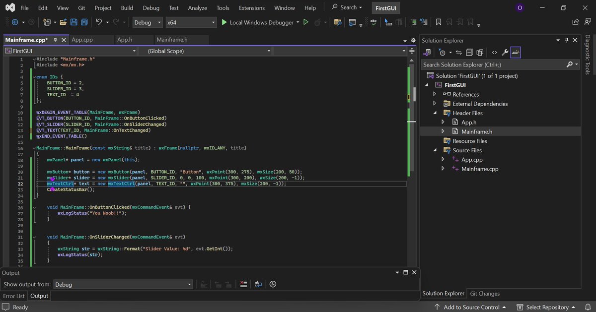This screenshot has height=312, width=596.
Task: Collapse the Header Files folder arrow
Action: (x=435, y=113)
